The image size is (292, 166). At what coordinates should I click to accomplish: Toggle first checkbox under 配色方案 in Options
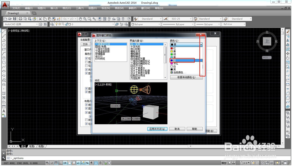coord(86,58)
